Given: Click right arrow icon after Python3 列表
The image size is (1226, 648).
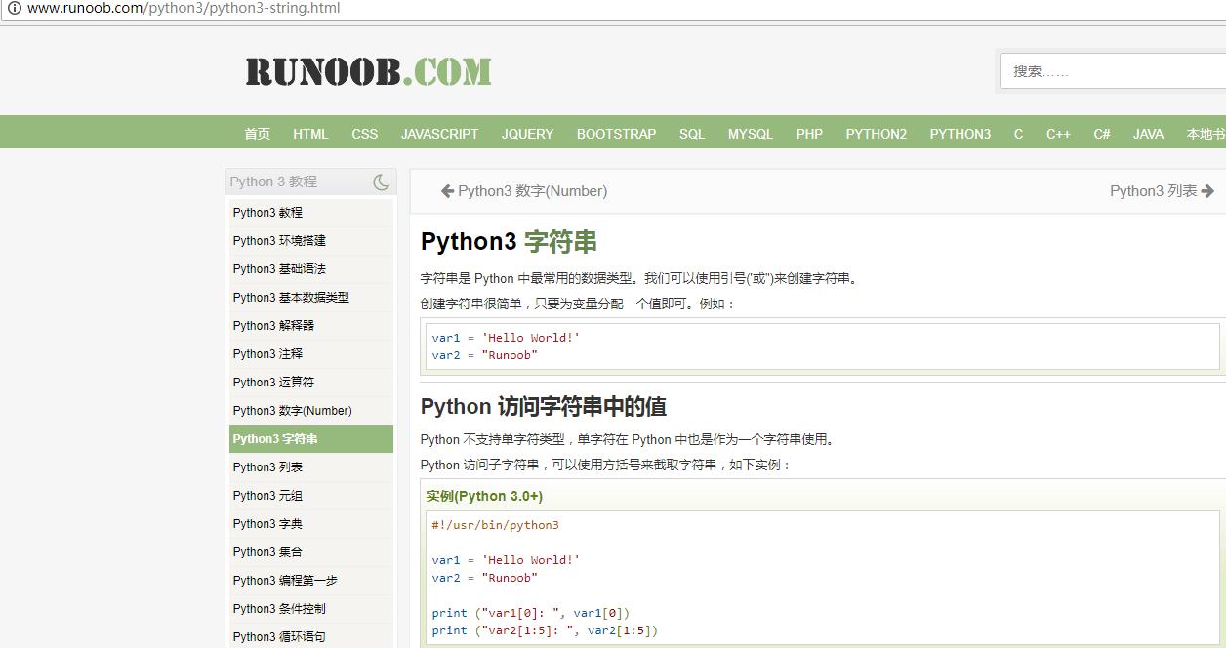Looking at the screenshot, I should tap(1207, 191).
